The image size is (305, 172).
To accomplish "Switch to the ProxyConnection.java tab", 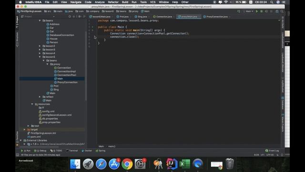I will pos(217,17).
